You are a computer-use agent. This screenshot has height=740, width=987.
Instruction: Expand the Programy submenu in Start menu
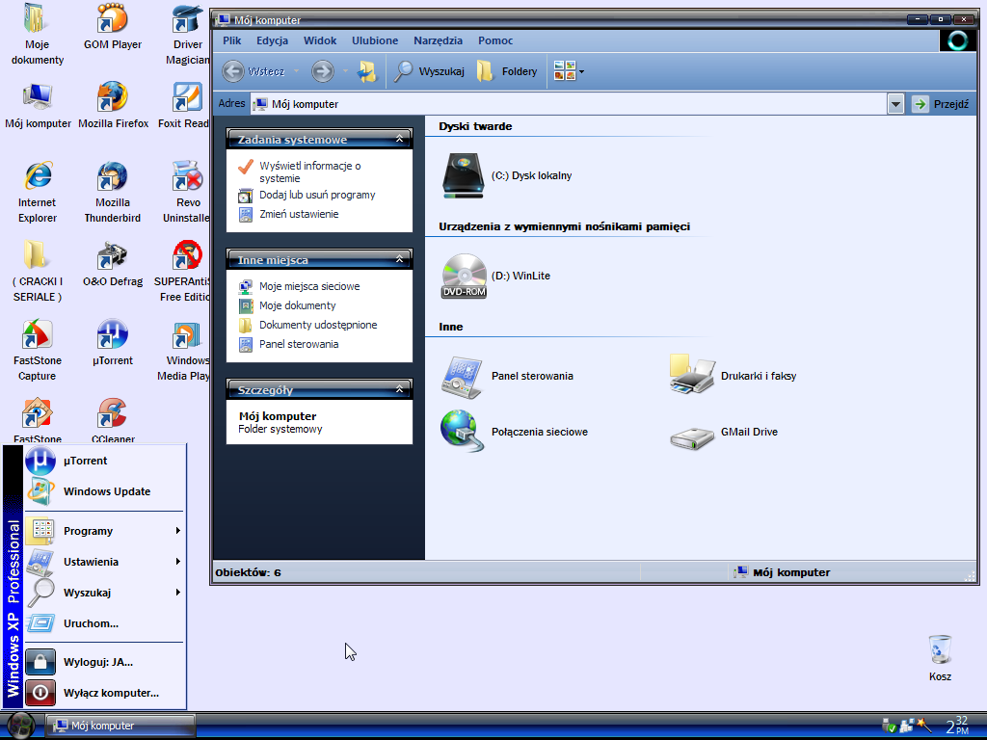click(x=104, y=531)
